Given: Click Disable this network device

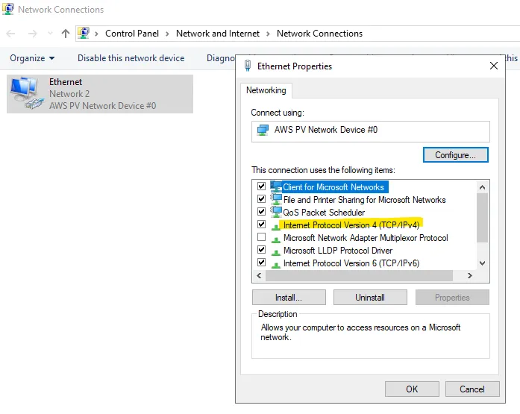Looking at the screenshot, I should 131,58.
